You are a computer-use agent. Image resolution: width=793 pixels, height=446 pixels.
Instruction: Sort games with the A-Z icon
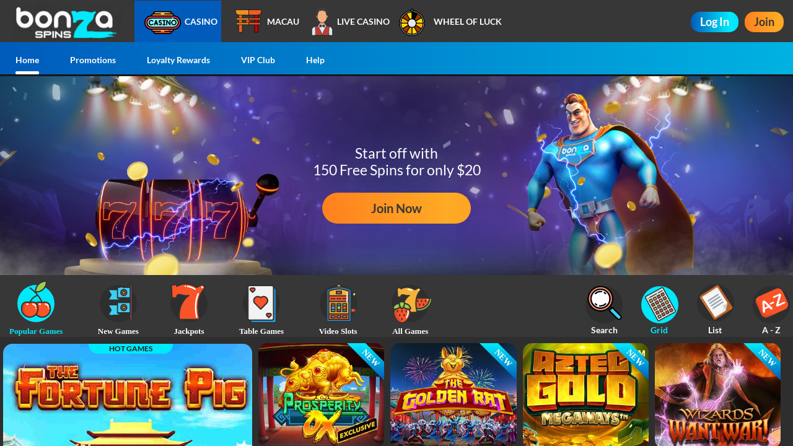(771, 304)
